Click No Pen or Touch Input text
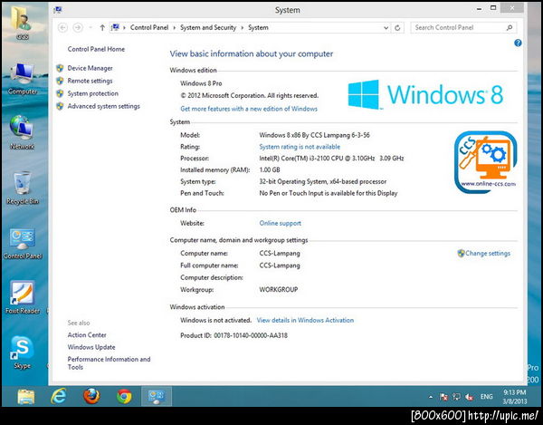This screenshot has width=543, height=425. point(329,193)
